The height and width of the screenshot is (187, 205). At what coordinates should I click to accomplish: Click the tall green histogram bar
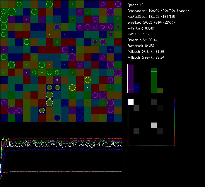pyautogui.click(x=154, y=80)
